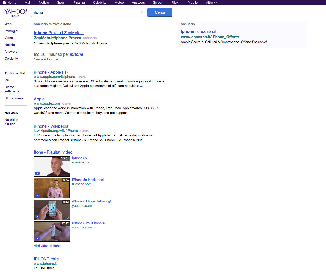326x275 pixels.
Task: Open iPhone - Wikipedia result
Action: click(51, 126)
